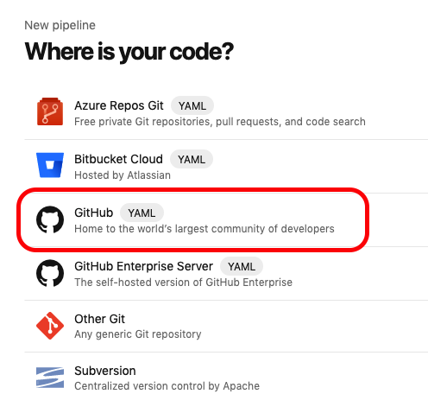Click the Azure Repos Git red icon

click(50, 111)
